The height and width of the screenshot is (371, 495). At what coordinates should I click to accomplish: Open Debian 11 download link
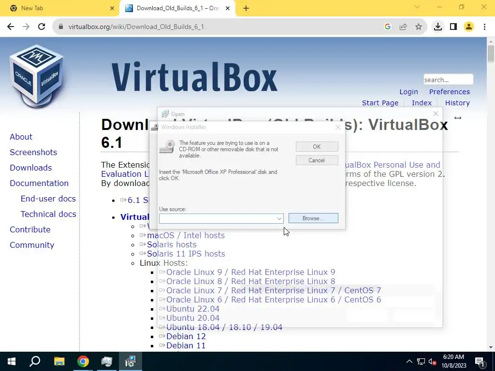coord(186,345)
